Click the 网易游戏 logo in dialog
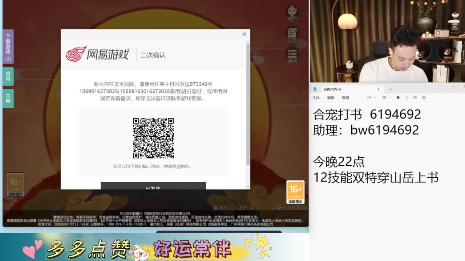The image size is (465, 261). pyautogui.click(x=97, y=54)
